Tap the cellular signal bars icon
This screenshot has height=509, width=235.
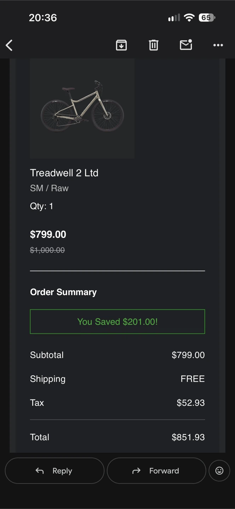(x=174, y=18)
